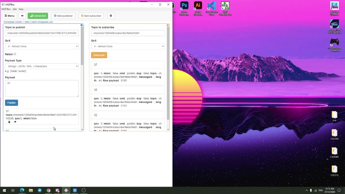
Task: Open WBS Schedule Pro desktop icon
Action: click(x=225, y=9)
